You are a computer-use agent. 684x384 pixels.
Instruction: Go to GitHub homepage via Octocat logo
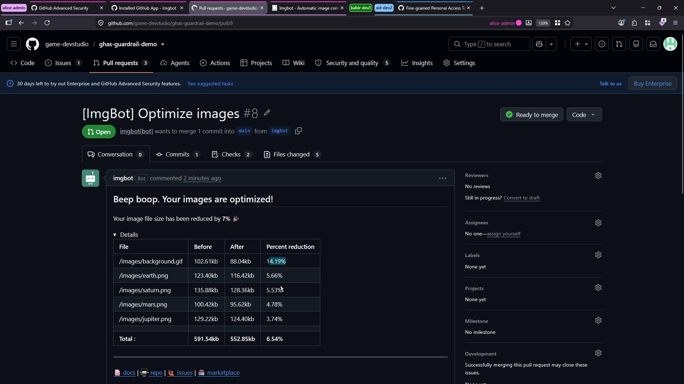click(32, 44)
